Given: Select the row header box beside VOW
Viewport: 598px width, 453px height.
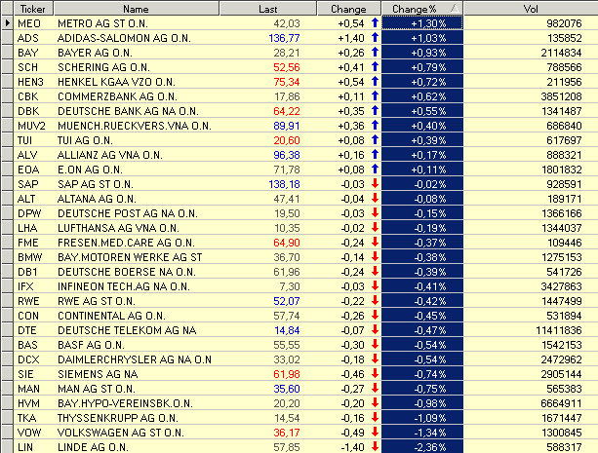Looking at the screenshot, I should (7, 433).
